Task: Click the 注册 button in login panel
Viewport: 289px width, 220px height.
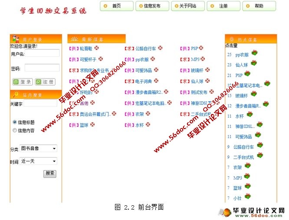Action: click(45, 82)
